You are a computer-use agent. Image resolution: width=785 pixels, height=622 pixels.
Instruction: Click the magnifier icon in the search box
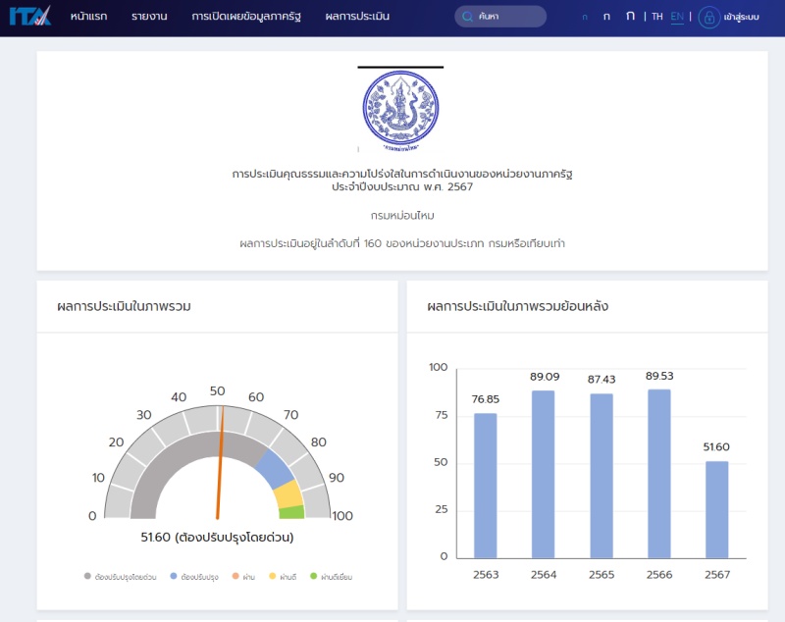[467, 17]
